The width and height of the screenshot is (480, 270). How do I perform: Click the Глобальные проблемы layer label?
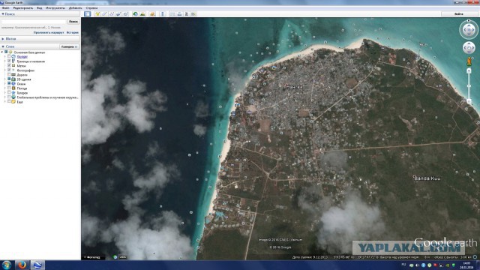click(47, 97)
